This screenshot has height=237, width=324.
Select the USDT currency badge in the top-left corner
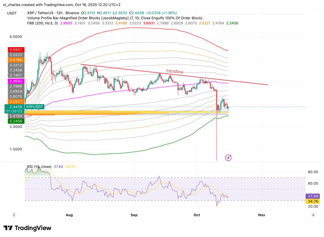[12, 13]
